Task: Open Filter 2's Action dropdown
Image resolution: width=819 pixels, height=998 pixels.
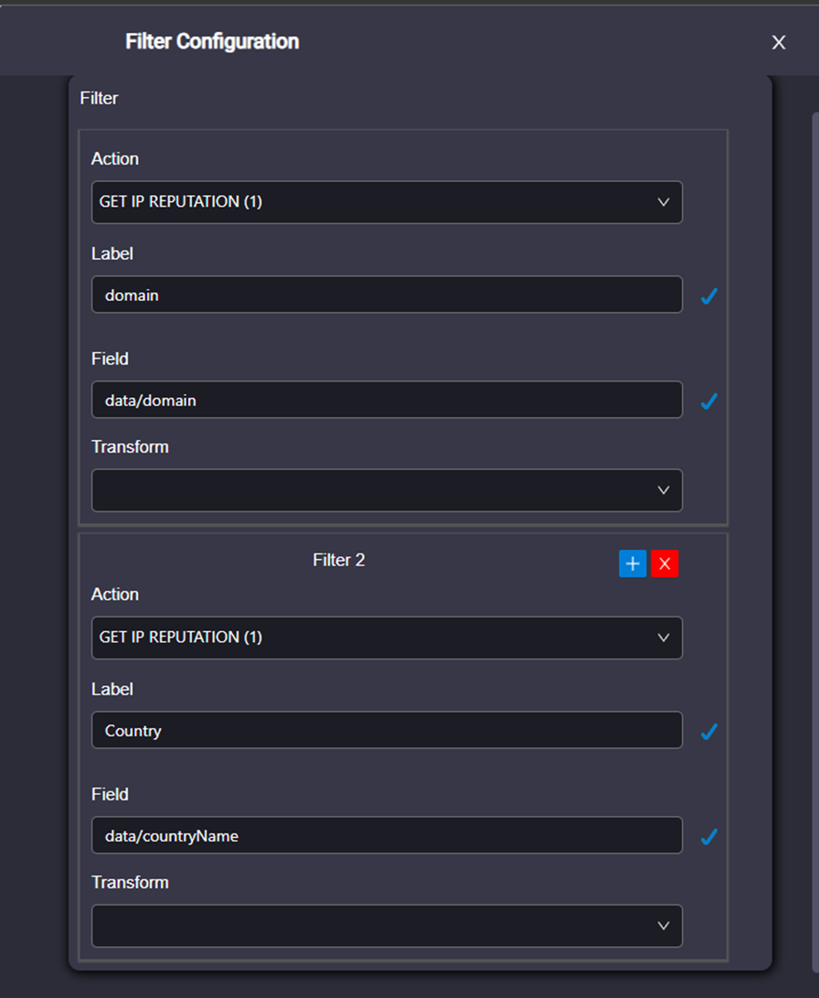Action: (x=387, y=638)
